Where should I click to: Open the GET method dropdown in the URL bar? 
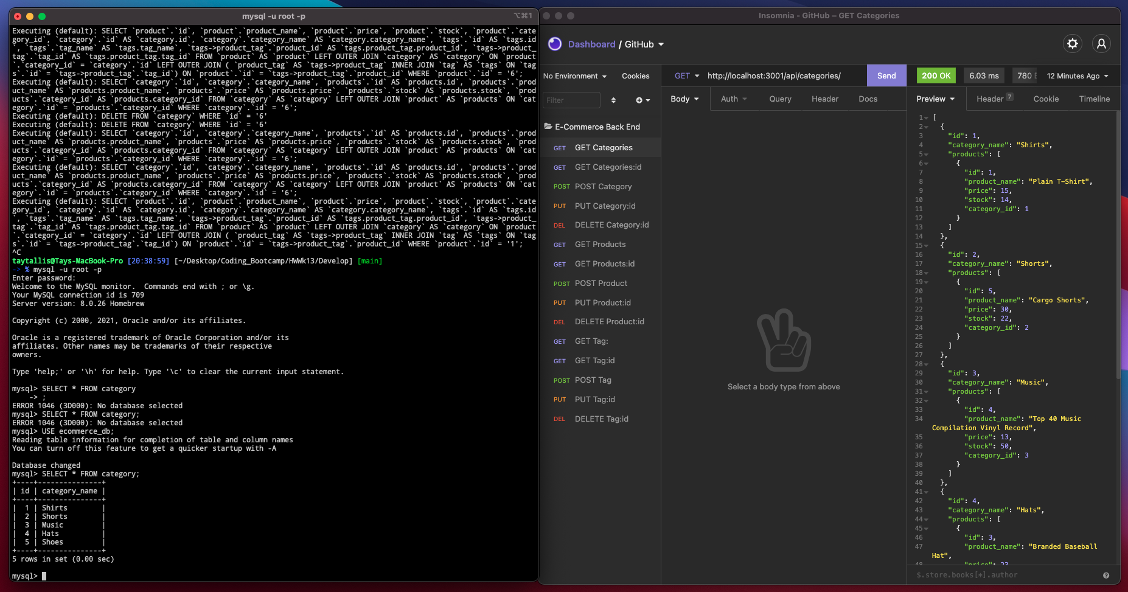[x=685, y=75]
